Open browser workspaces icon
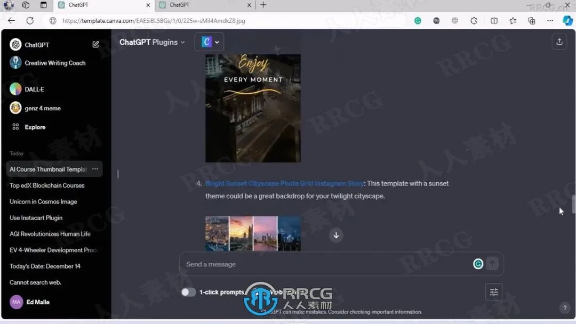Image resolution: width=576 pixels, height=324 pixels. [26, 5]
